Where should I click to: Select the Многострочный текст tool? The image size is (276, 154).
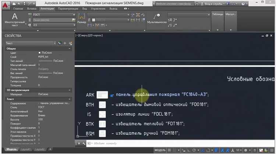click(15, 20)
